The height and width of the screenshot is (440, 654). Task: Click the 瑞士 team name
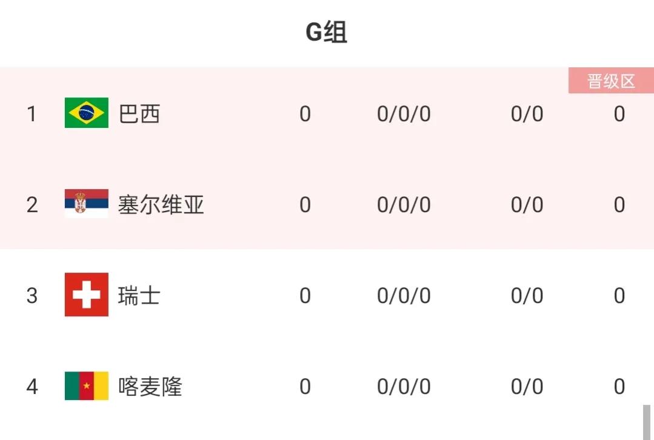(x=138, y=296)
